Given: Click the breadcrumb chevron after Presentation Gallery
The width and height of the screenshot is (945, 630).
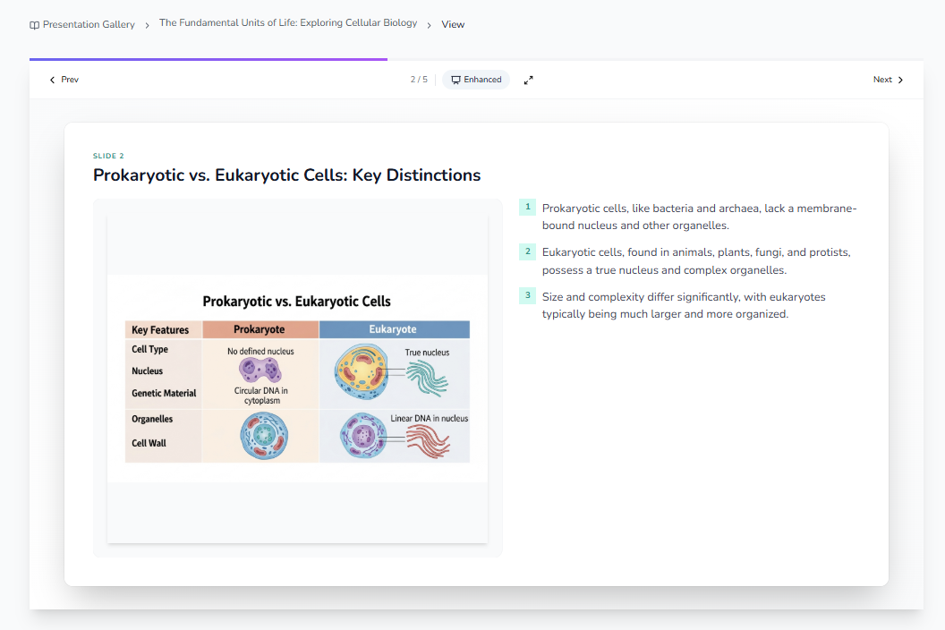Looking at the screenshot, I should tap(147, 25).
